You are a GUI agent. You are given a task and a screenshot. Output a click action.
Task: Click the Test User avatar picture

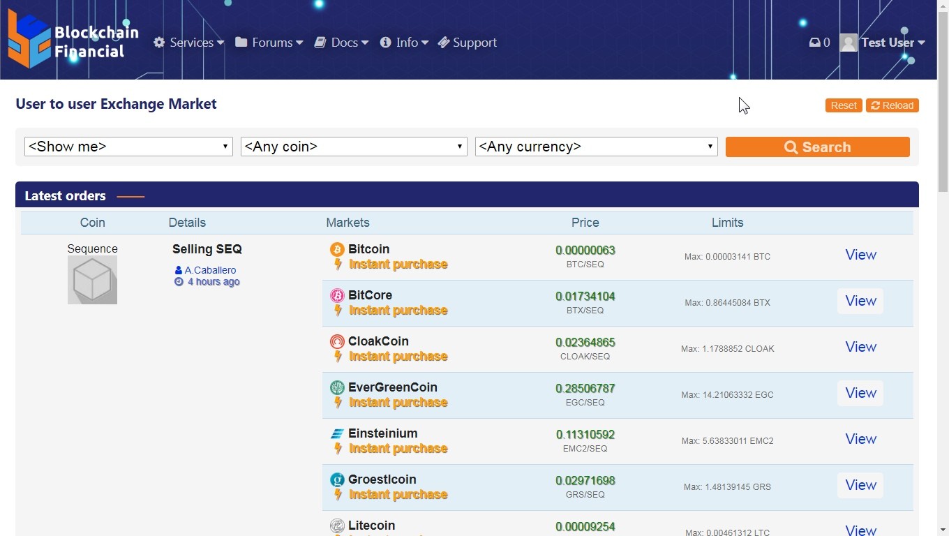[848, 43]
